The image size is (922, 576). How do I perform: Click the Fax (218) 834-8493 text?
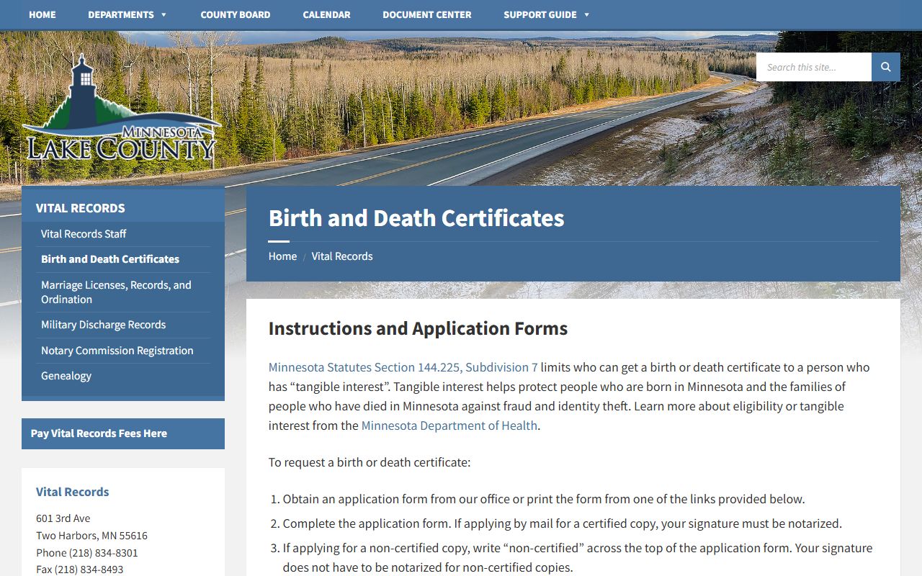(x=80, y=570)
